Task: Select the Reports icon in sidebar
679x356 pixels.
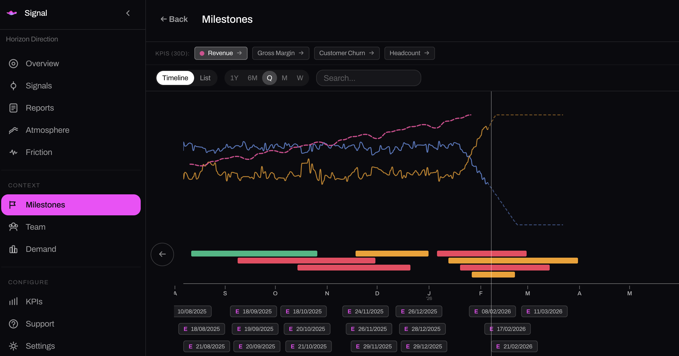Action: pos(13,108)
